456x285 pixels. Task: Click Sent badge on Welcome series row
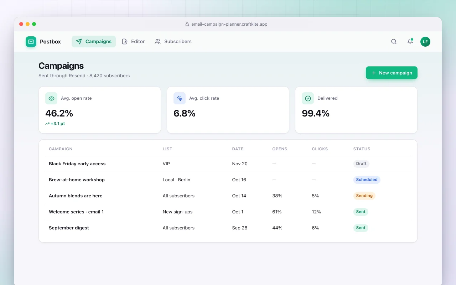(x=361, y=212)
